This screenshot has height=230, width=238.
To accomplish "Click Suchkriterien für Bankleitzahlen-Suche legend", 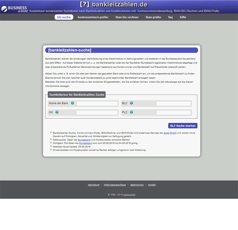I will point(77,95).
